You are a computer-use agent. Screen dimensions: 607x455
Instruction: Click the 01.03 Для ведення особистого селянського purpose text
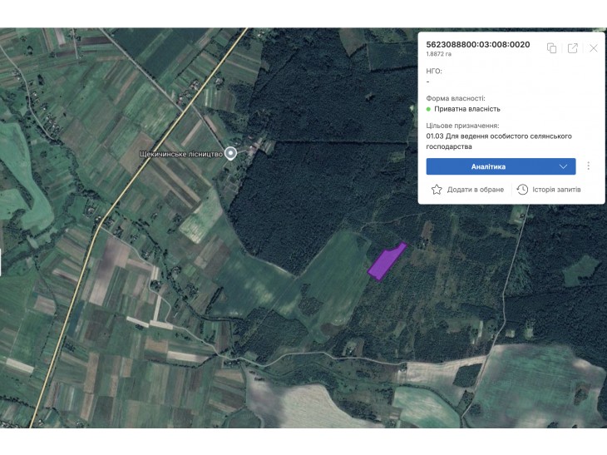coord(499,141)
